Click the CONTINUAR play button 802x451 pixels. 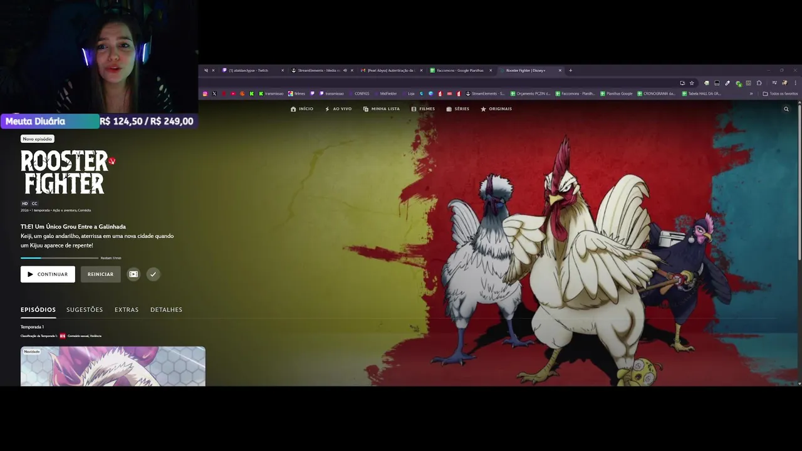[x=48, y=274]
